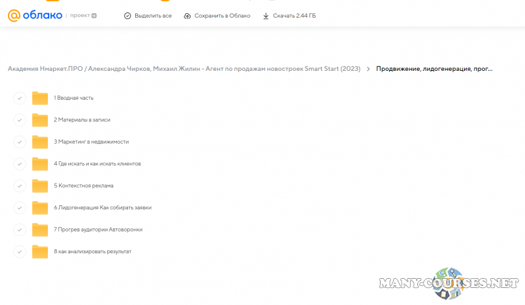Click Скачать 2.44 ГБ button

coord(289,16)
